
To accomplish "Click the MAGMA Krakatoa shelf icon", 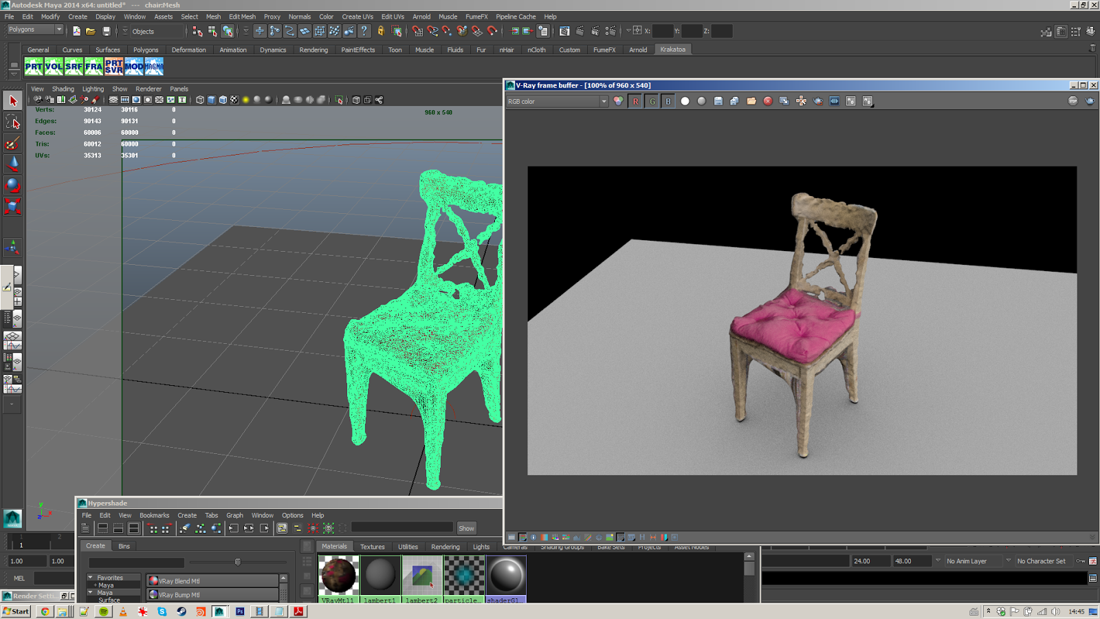I will [154, 66].
